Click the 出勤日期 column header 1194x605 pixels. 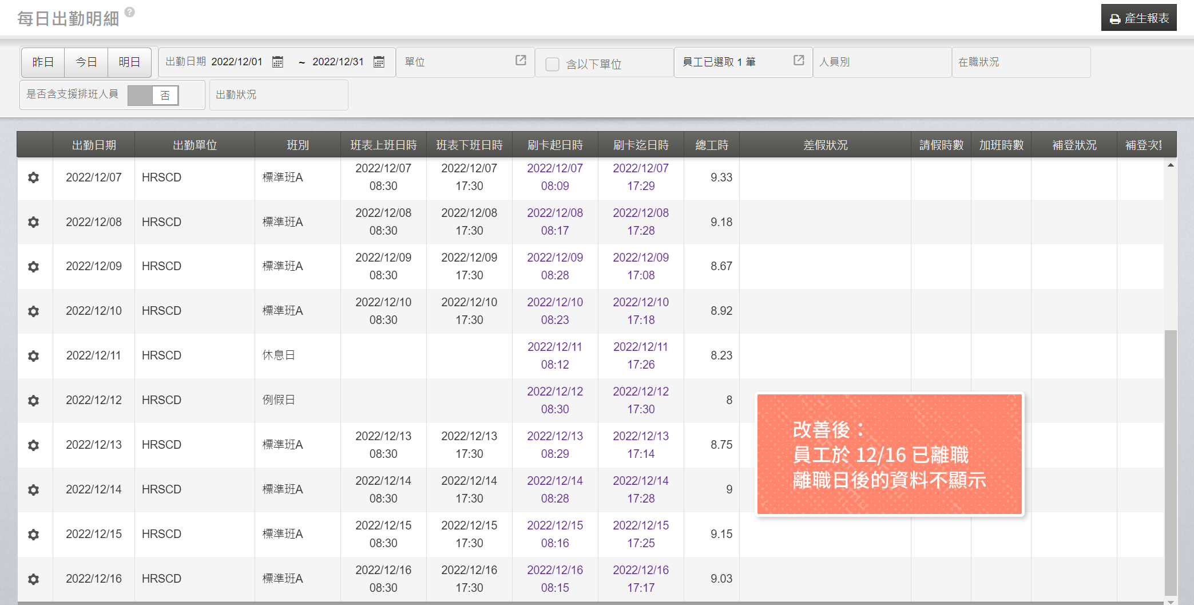[94, 145]
